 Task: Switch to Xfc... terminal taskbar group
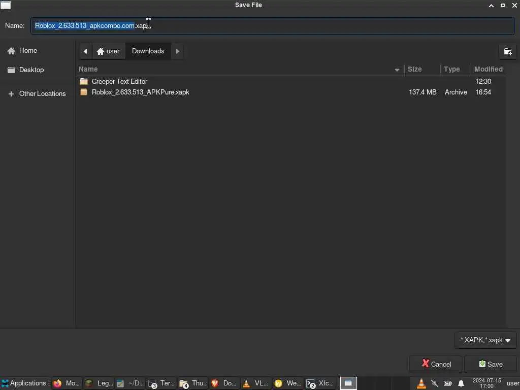[319, 383]
